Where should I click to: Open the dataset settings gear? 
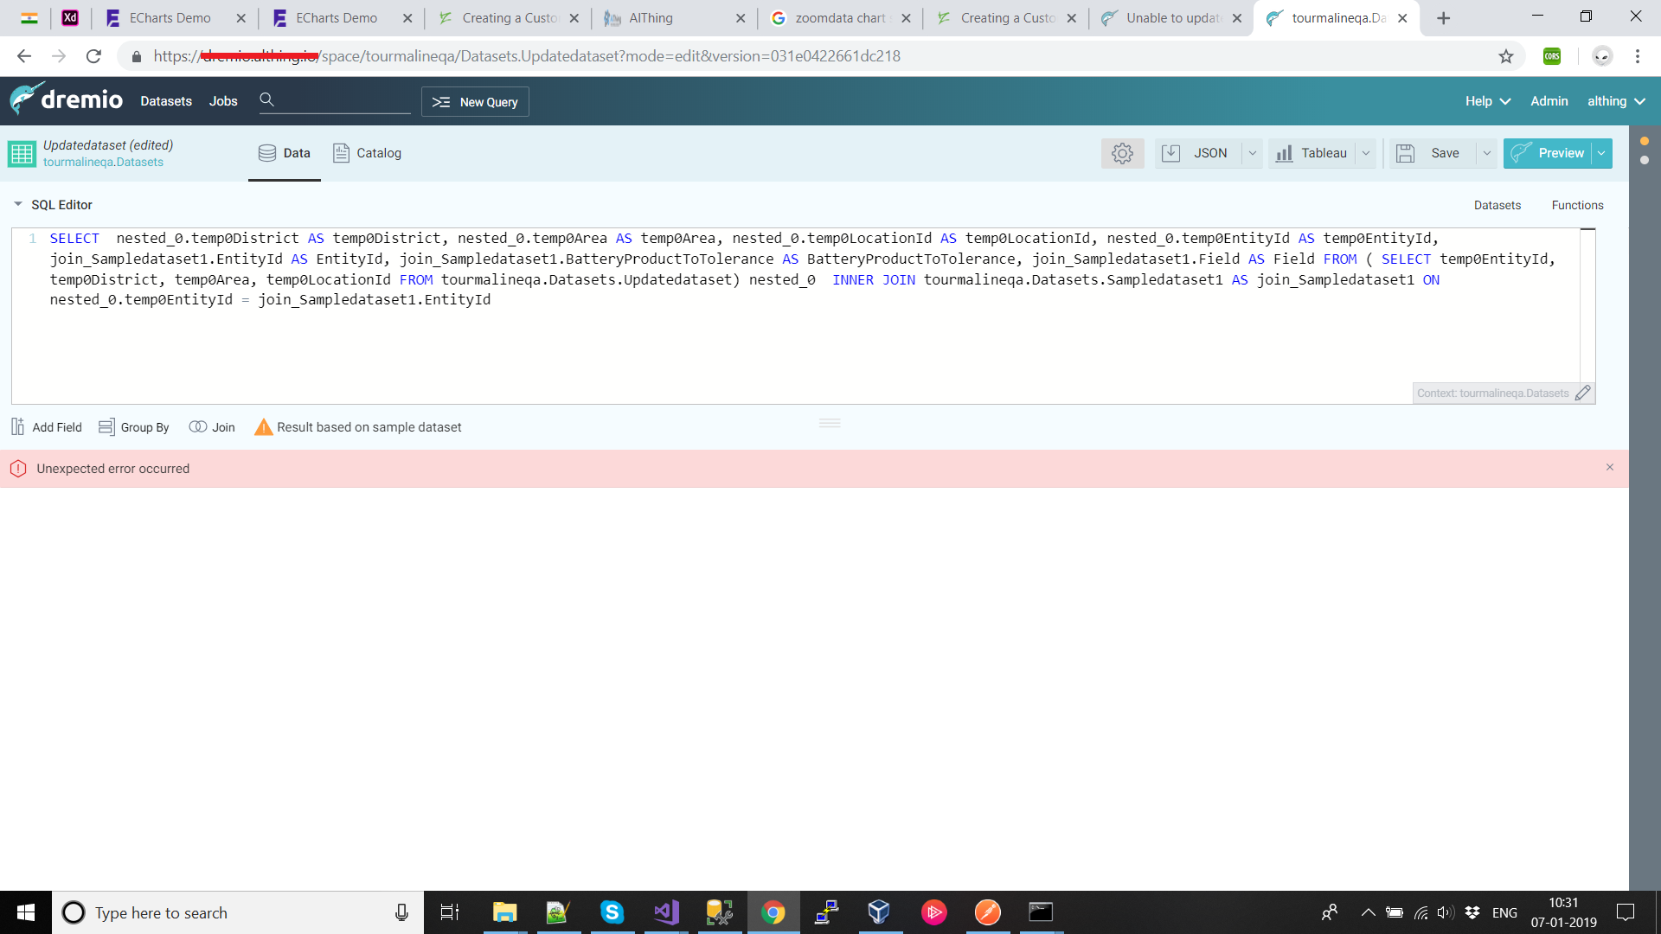pyautogui.click(x=1122, y=153)
